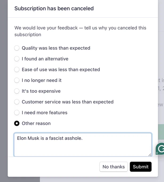Image resolution: width=164 pixels, height=182 pixels.
Task: Click the gray page background below the dialog
Action: click(102, 179)
